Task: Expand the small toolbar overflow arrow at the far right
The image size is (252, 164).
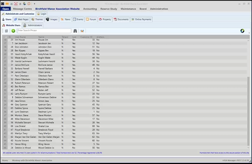Action: coord(249,33)
